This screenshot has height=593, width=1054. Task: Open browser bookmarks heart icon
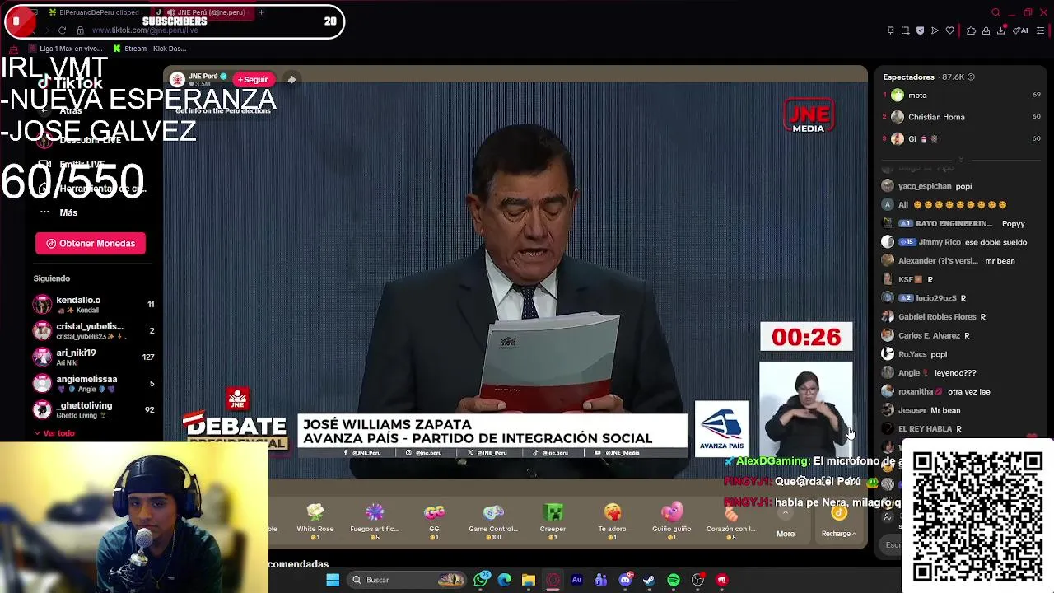pyautogui.click(x=949, y=30)
